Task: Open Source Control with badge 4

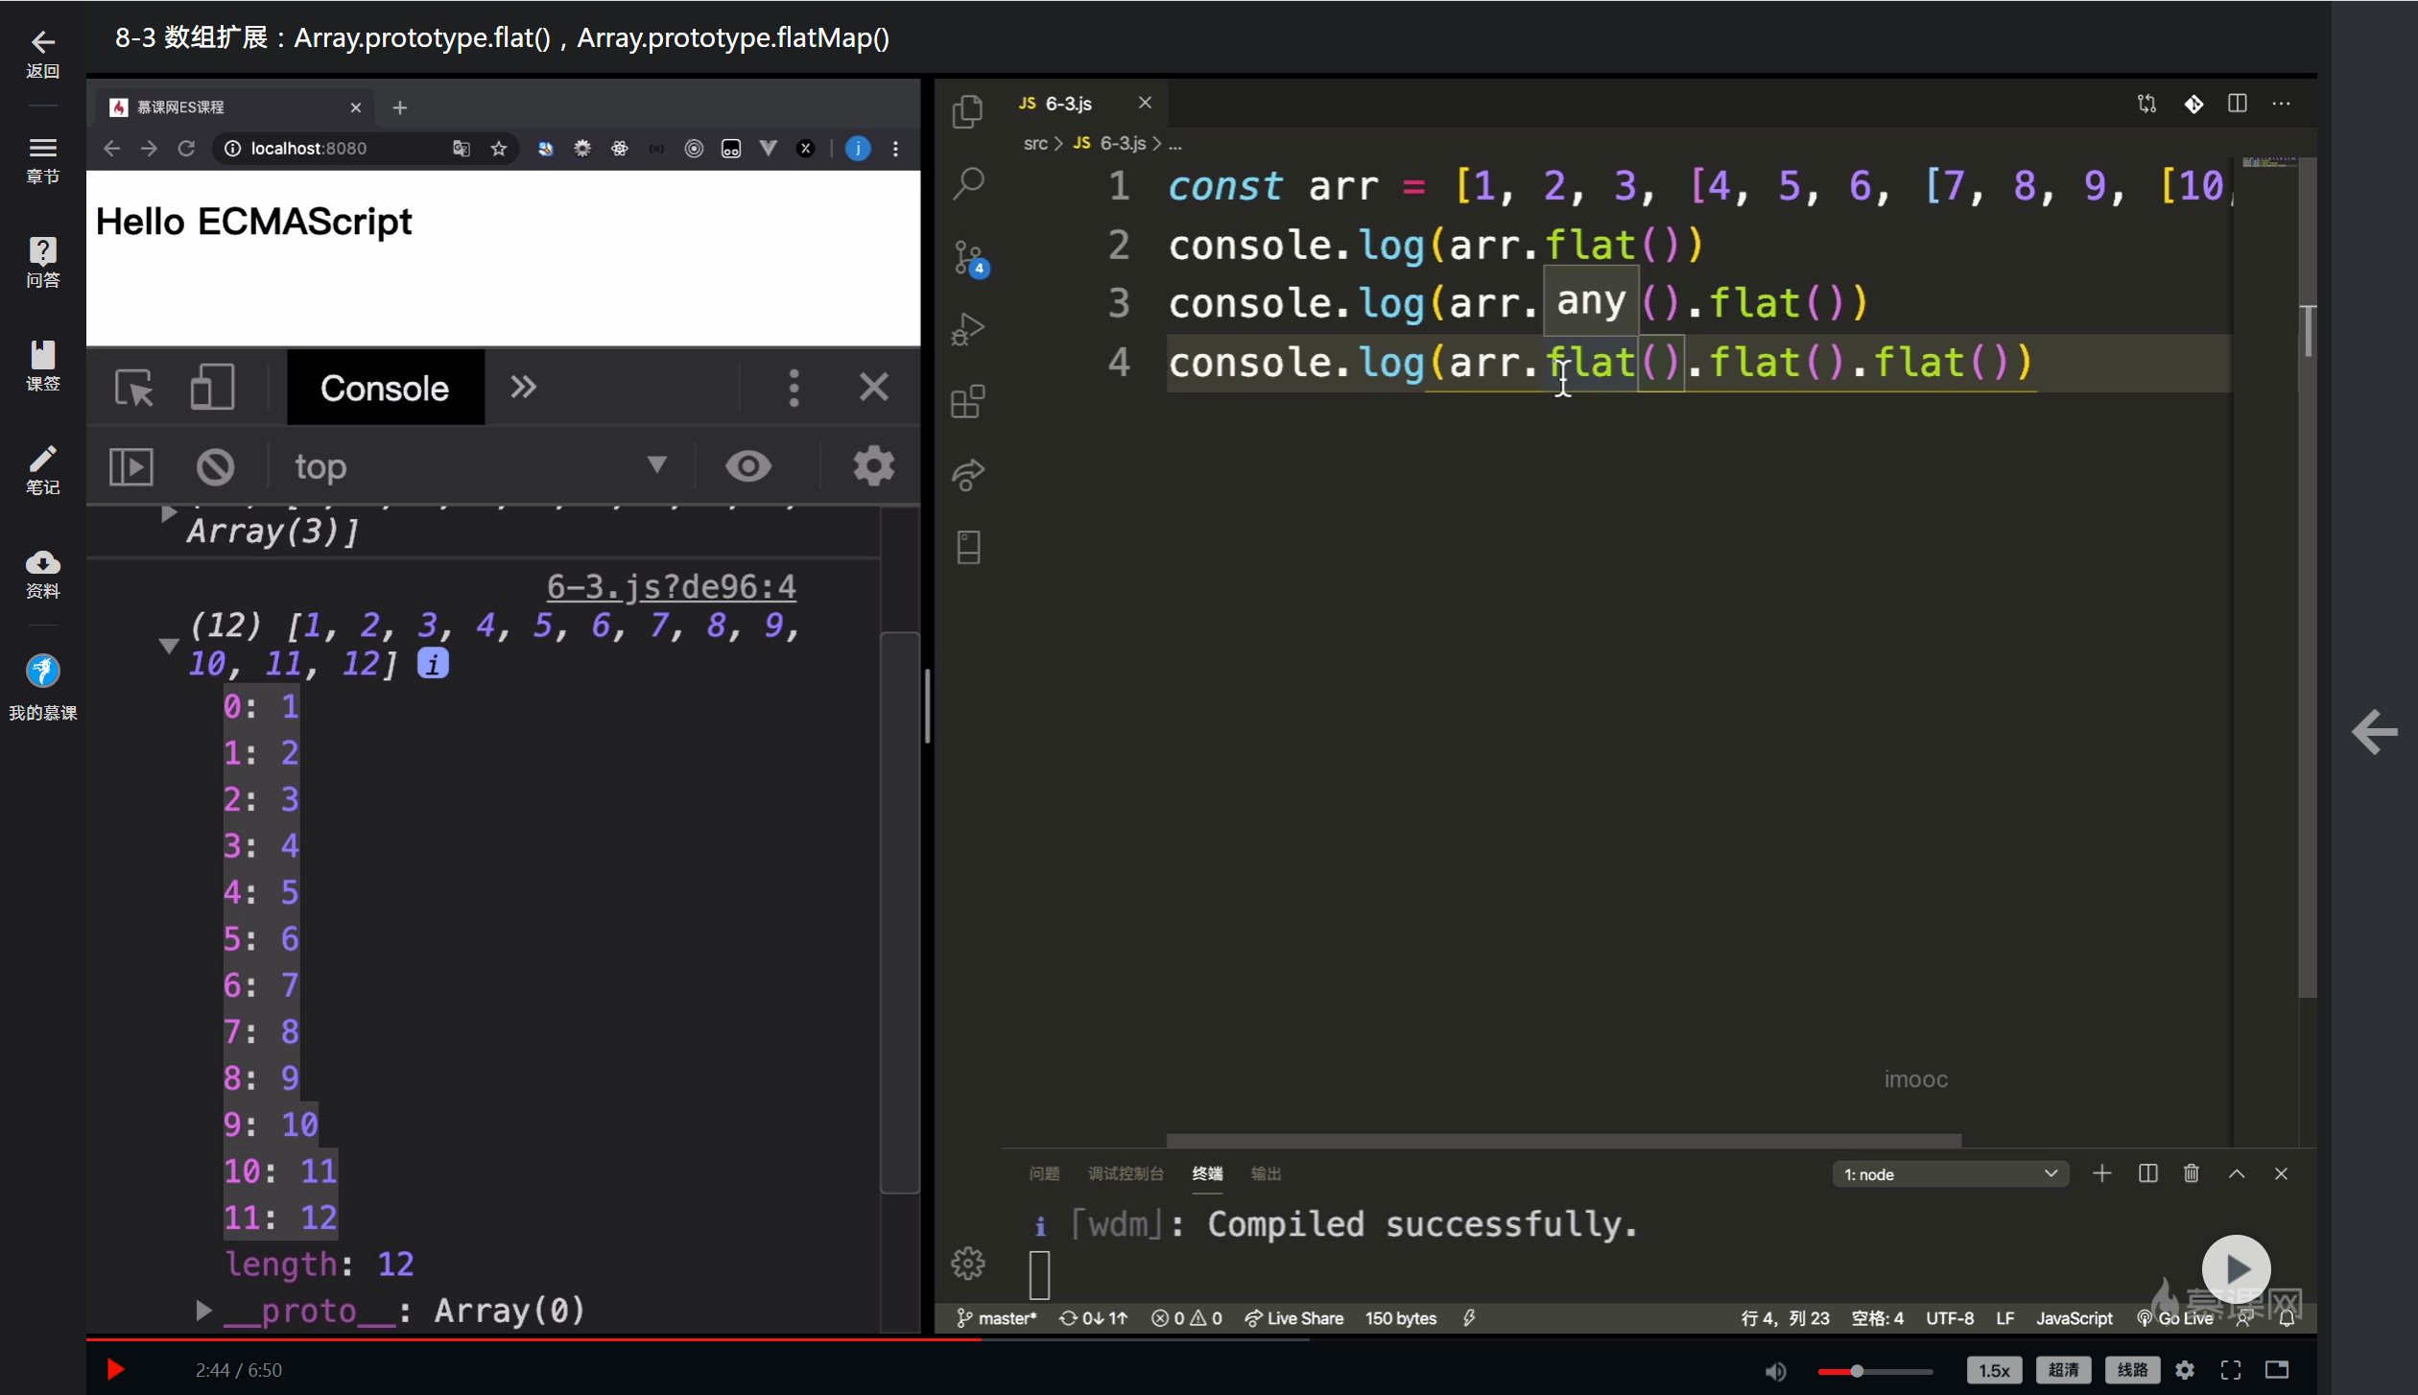Action: tap(967, 257)
